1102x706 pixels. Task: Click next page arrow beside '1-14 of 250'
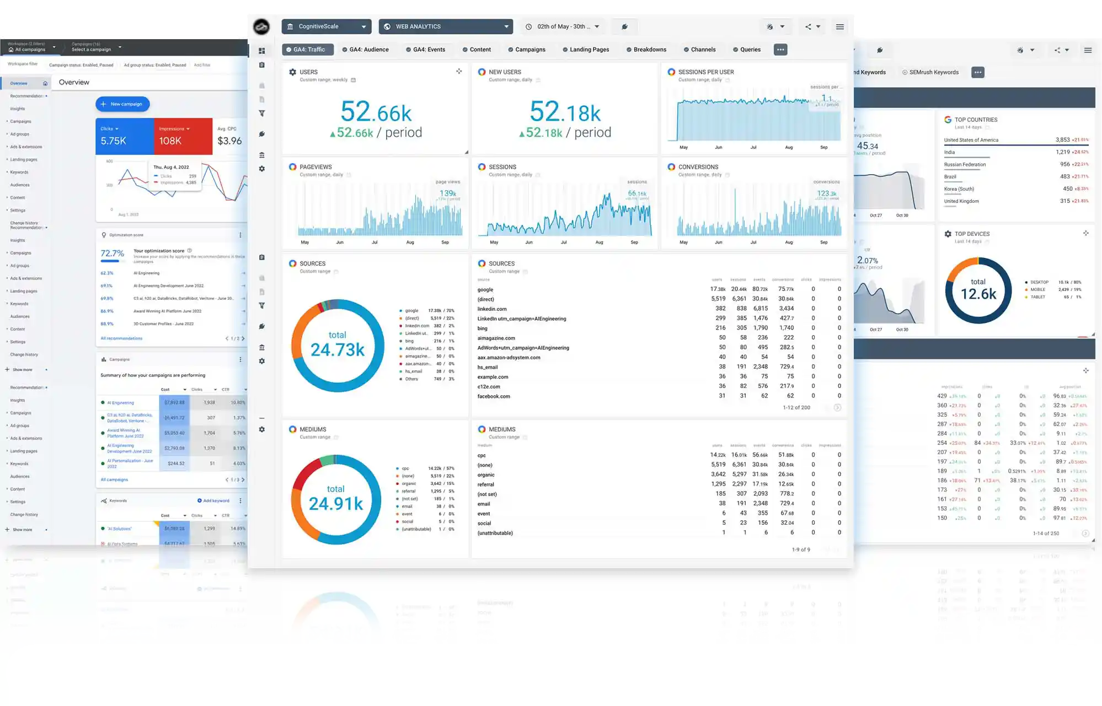1085,533
